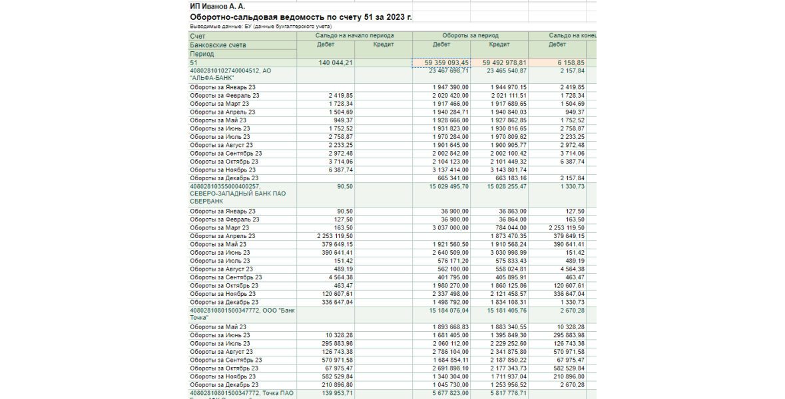Select the cell '1 970 284,00'

tap(441, 137)
